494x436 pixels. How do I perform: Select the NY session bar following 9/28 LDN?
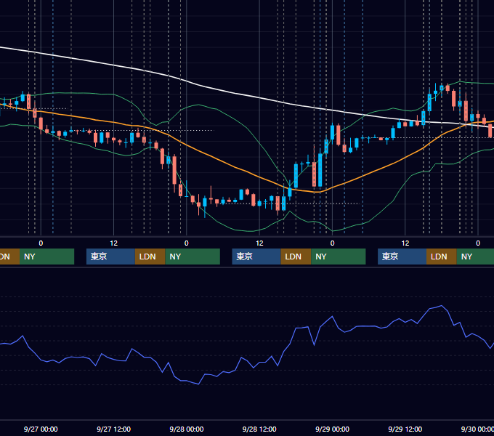pyautogui.click(x=339, y=257)
